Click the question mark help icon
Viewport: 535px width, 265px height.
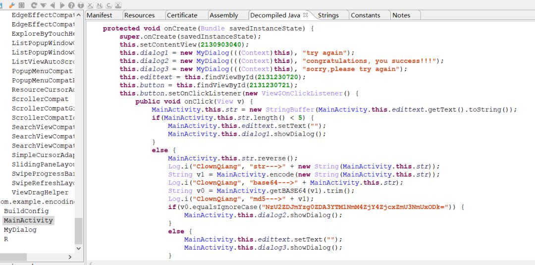[x=71, y=5]
